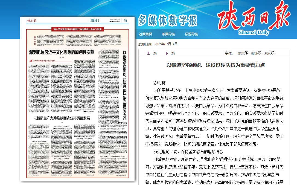The image size is (297, 185).
Task: Click the 缩小 minus icon to shrink font
Action: 260,53
